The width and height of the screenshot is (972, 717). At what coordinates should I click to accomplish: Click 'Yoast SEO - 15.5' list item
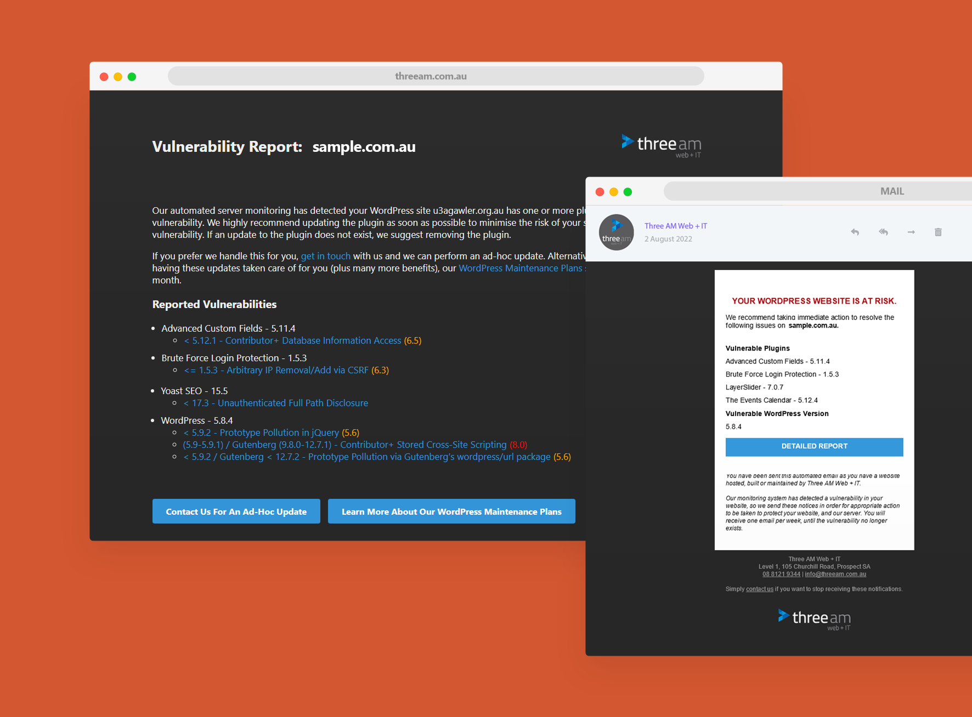tap(194, 391)
